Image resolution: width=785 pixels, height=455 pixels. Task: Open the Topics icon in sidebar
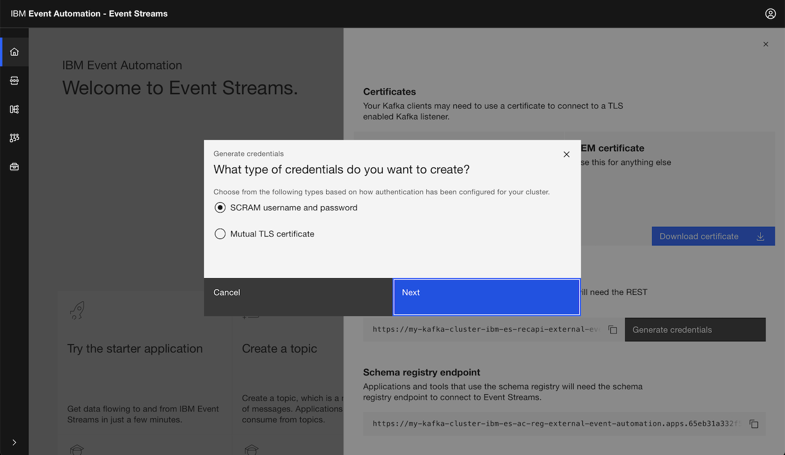14,81
